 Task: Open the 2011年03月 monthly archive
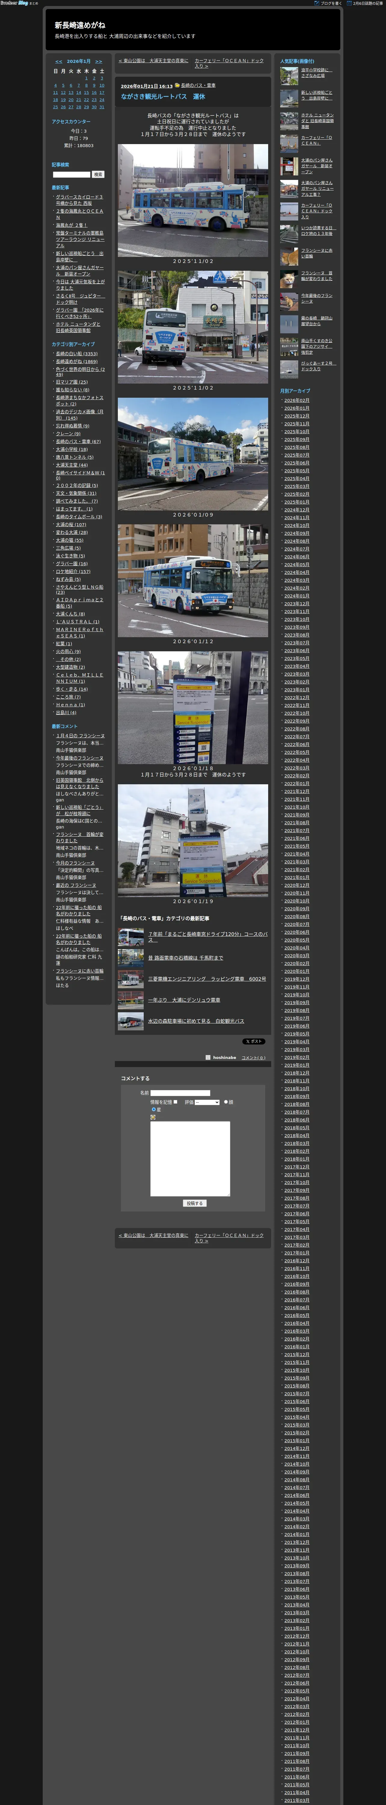coord(296,1801)
